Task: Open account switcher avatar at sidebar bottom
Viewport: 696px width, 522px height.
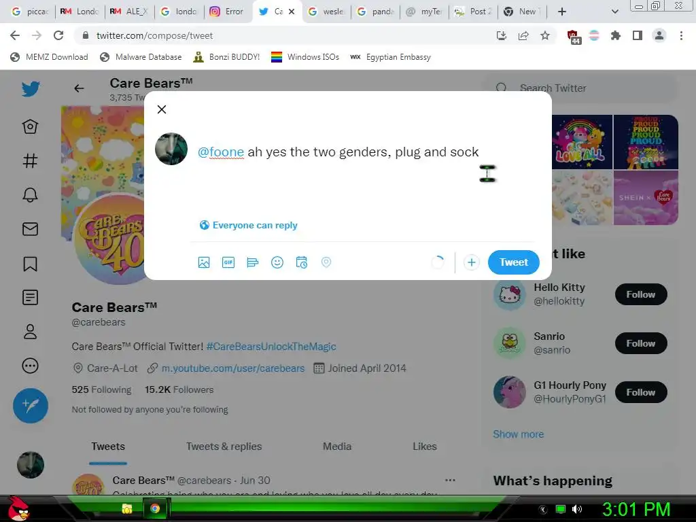Action: click(31, 465)
